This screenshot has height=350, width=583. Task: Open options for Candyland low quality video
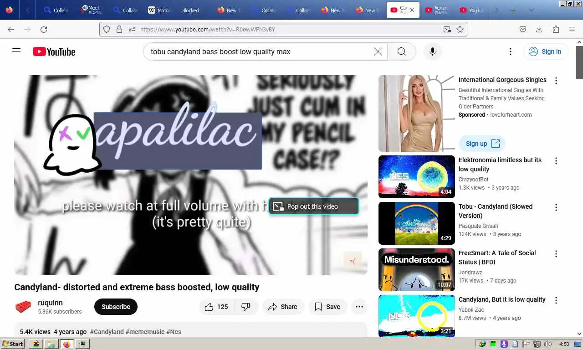[556, 300]
